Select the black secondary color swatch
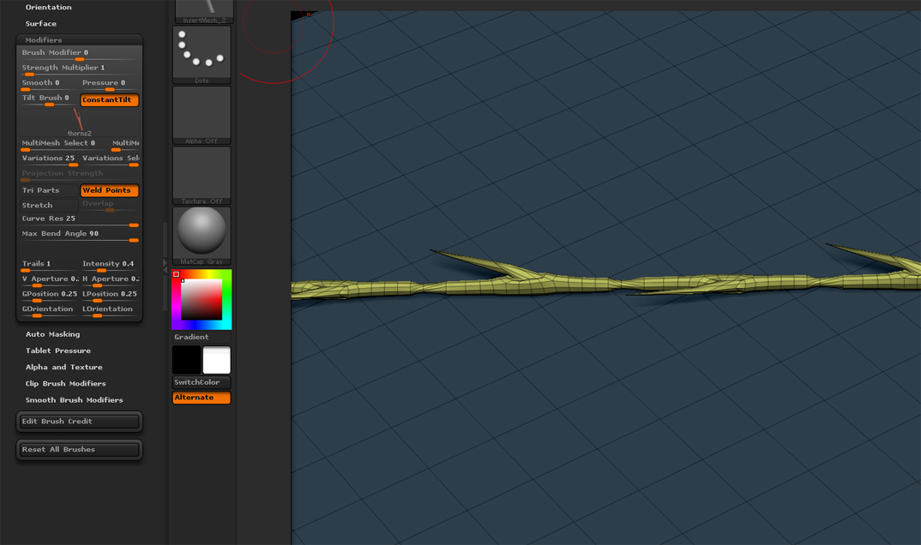This screenshot has width=921, height=545. tap(186, 360)
